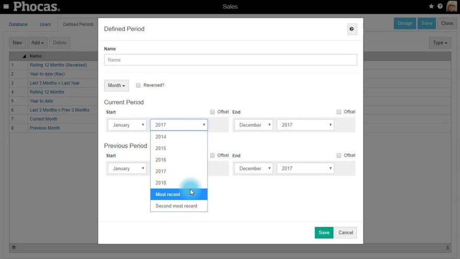Select 2018 from the year list
This screenshot has height=259, width=460.
[x=179, y=183]
